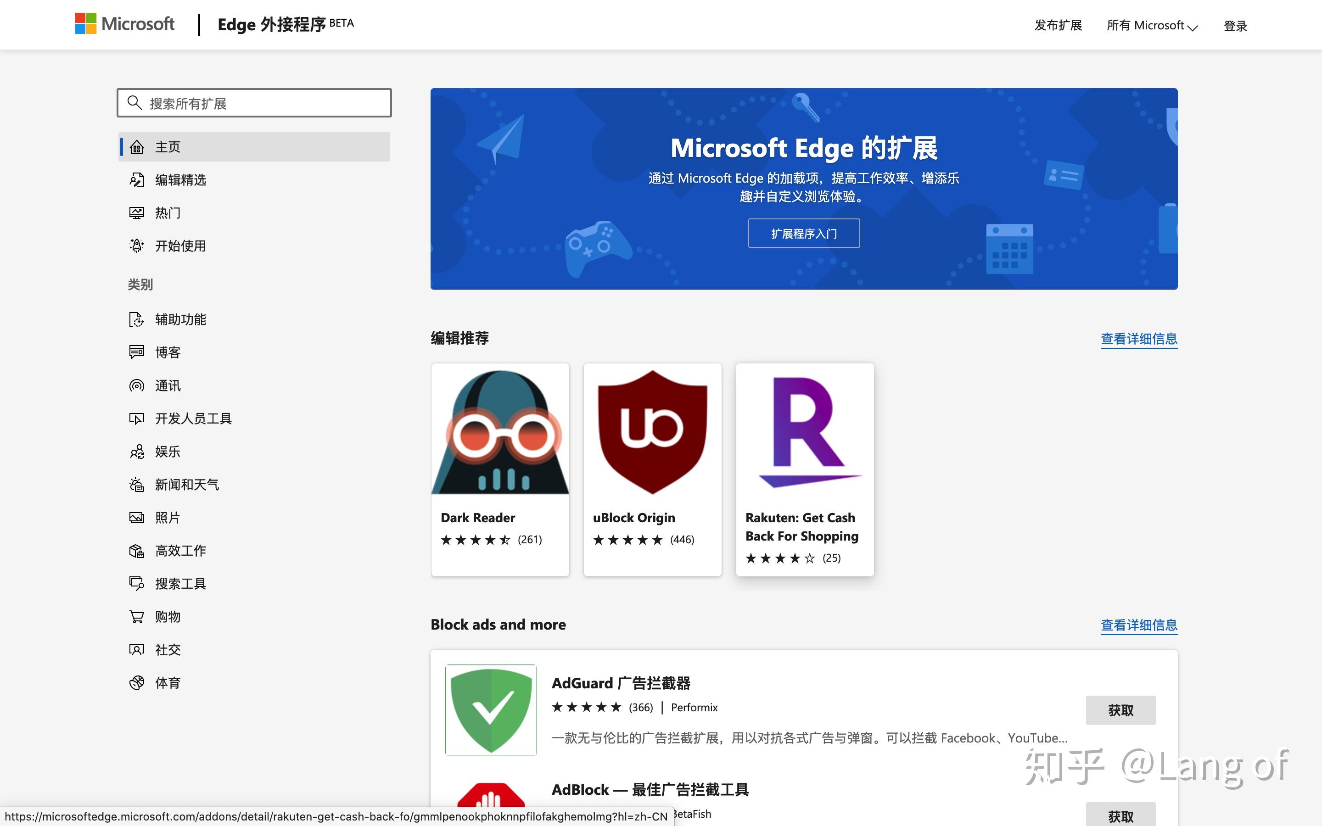Switch to the 编辑精选 section
Screen dimensions: 1322x826
[x=180, y=180]
